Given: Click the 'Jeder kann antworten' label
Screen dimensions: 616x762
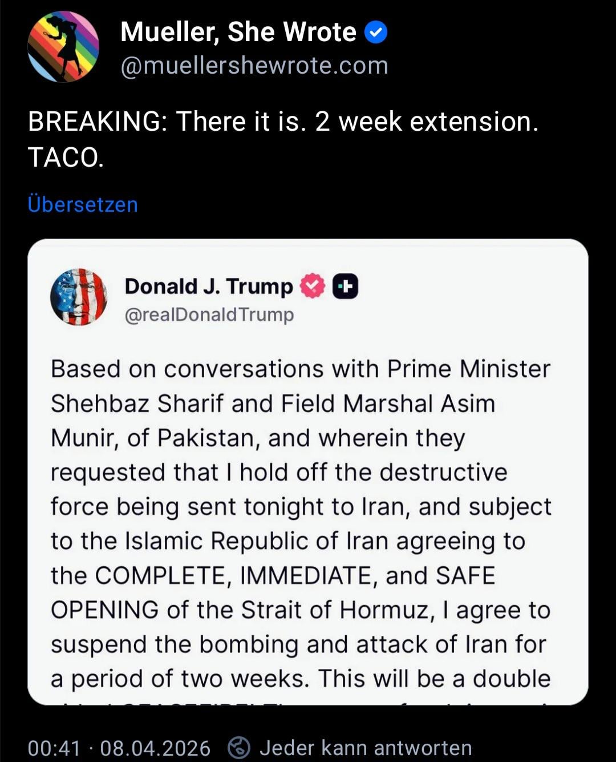Looking at the screenshot, I should click(366, 748).
